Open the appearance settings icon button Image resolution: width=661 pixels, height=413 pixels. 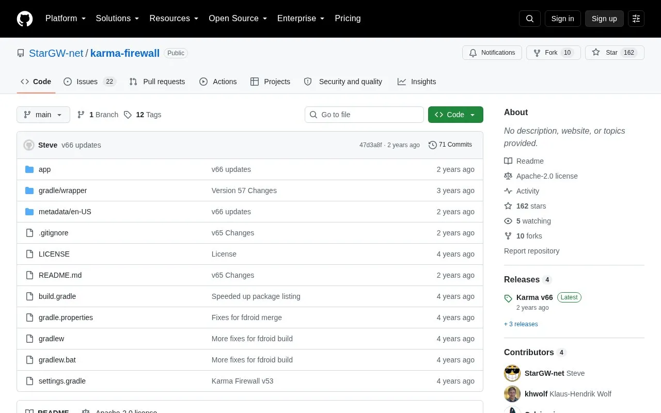(636, 19)
